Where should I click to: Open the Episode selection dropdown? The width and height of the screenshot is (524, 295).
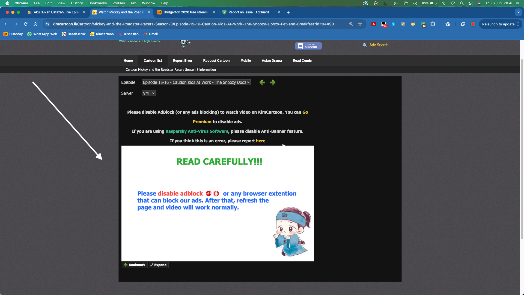(x=196, y=82)
